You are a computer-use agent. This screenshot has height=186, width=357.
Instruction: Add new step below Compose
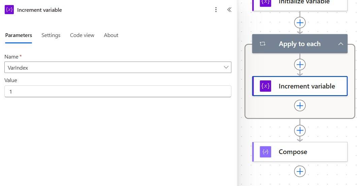tap(300, 171)
